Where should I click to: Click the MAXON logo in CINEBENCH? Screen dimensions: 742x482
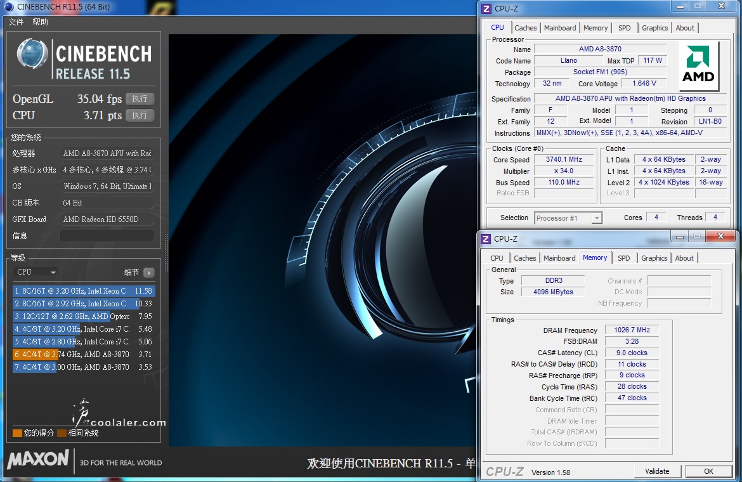[38, 459]
